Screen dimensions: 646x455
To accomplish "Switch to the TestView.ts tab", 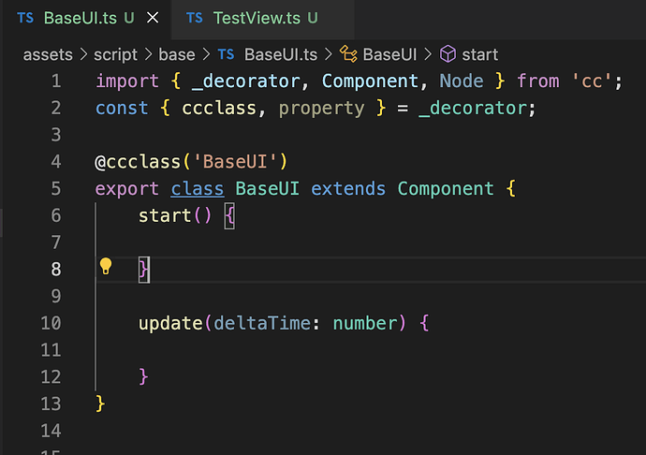I will [x=265, y=19].
